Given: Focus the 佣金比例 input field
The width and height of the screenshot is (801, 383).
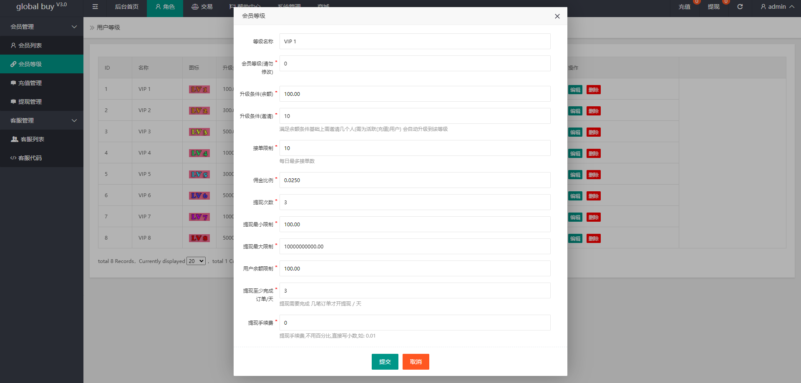Looking at the screenshot, I should 415,180.
